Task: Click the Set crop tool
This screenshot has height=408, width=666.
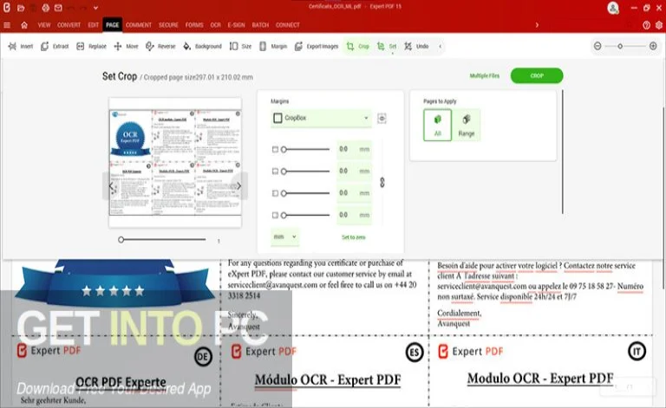Action: pos(387,46)
